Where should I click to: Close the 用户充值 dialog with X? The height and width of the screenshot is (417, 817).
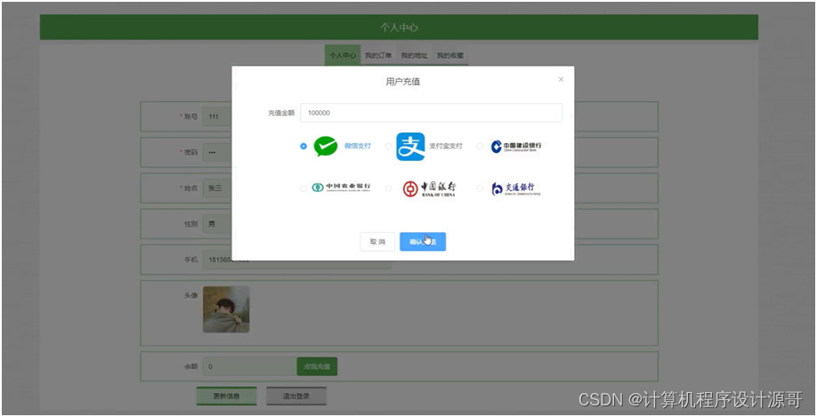(x=561, y=80)
